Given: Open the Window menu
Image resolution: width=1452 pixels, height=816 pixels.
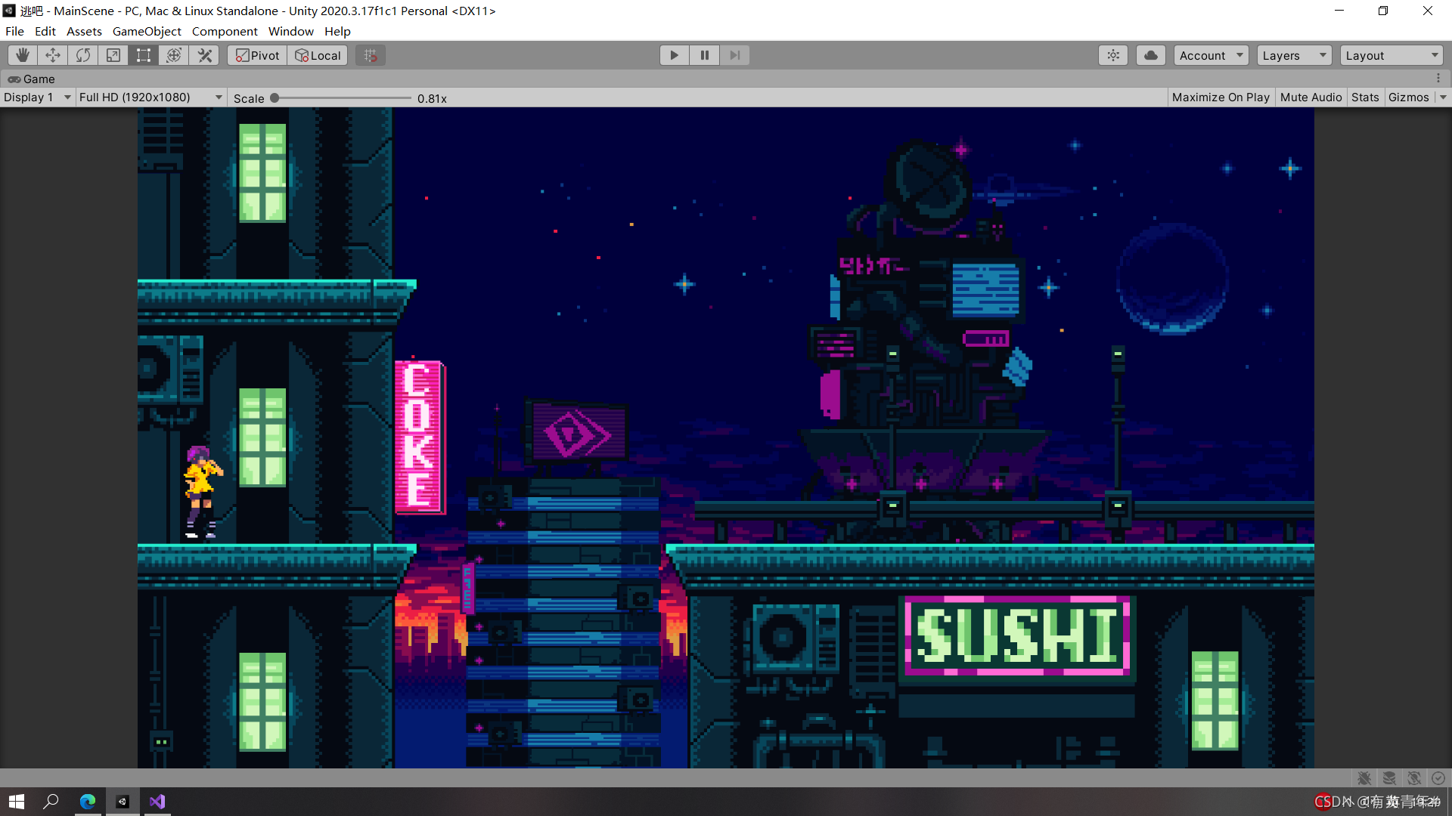Looking at the screenshot, I should [290, 31].
